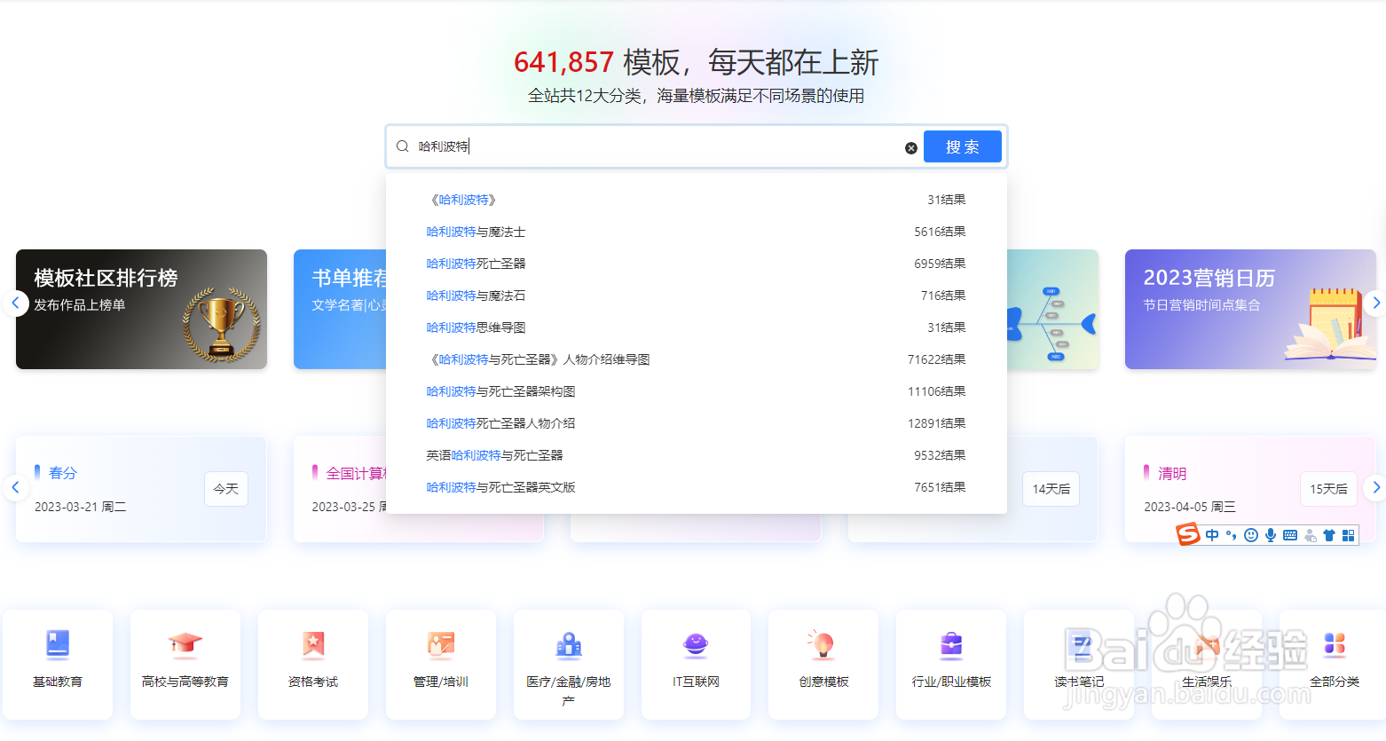Open the IT互联网 category icon

[x=696, y=644]
